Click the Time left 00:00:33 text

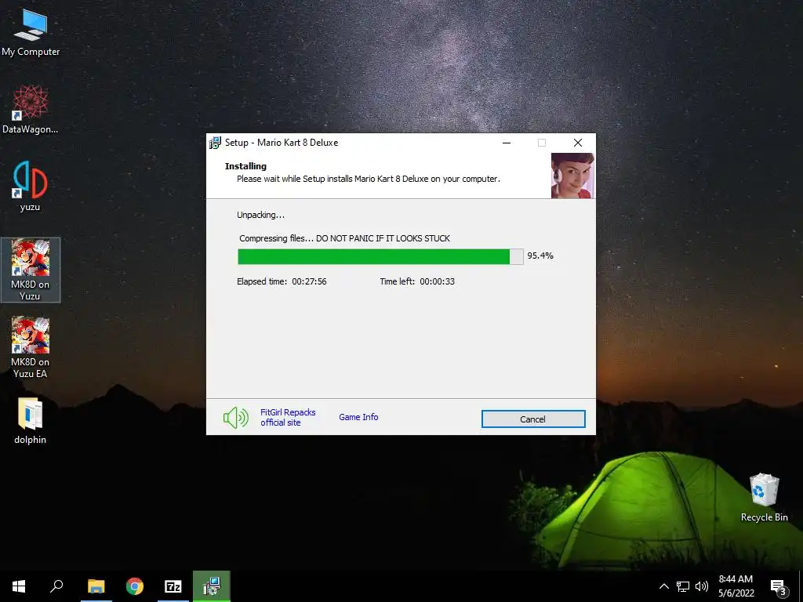click(x=417, y=281)
